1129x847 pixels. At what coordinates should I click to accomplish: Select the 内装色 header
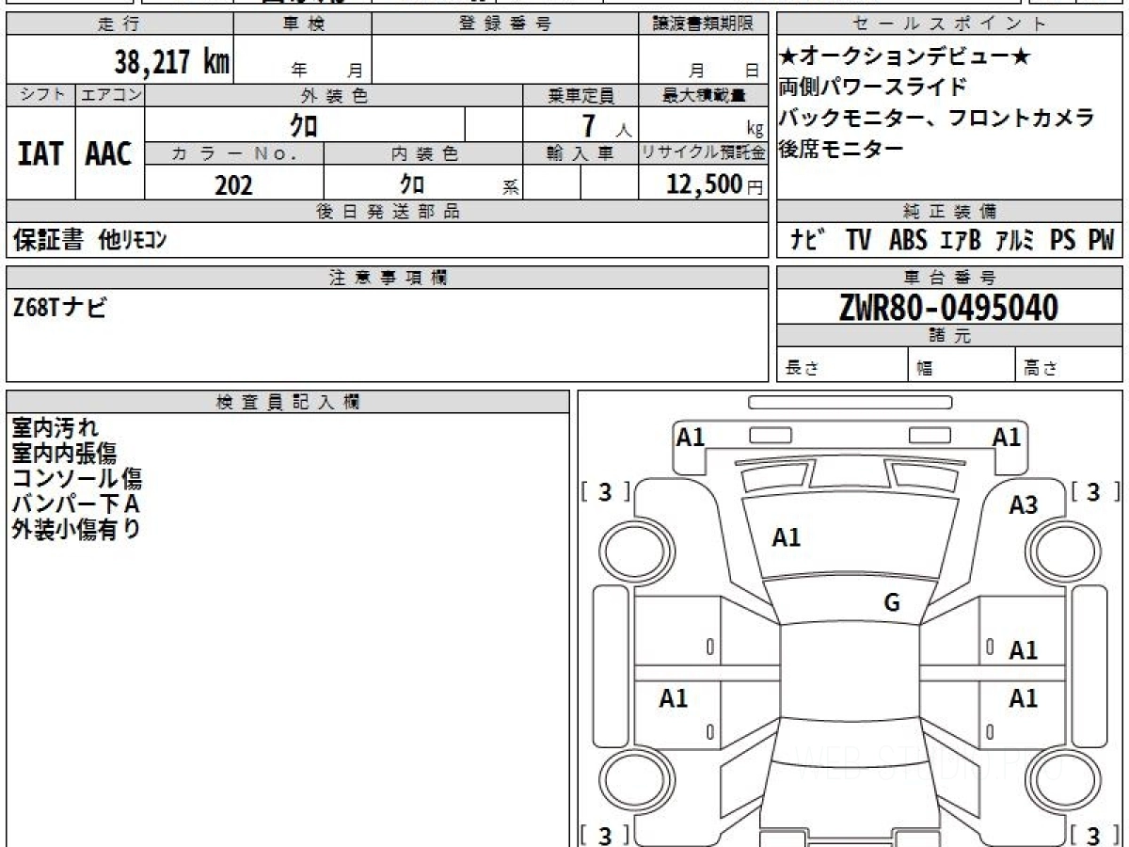click(x=423, y=153)
